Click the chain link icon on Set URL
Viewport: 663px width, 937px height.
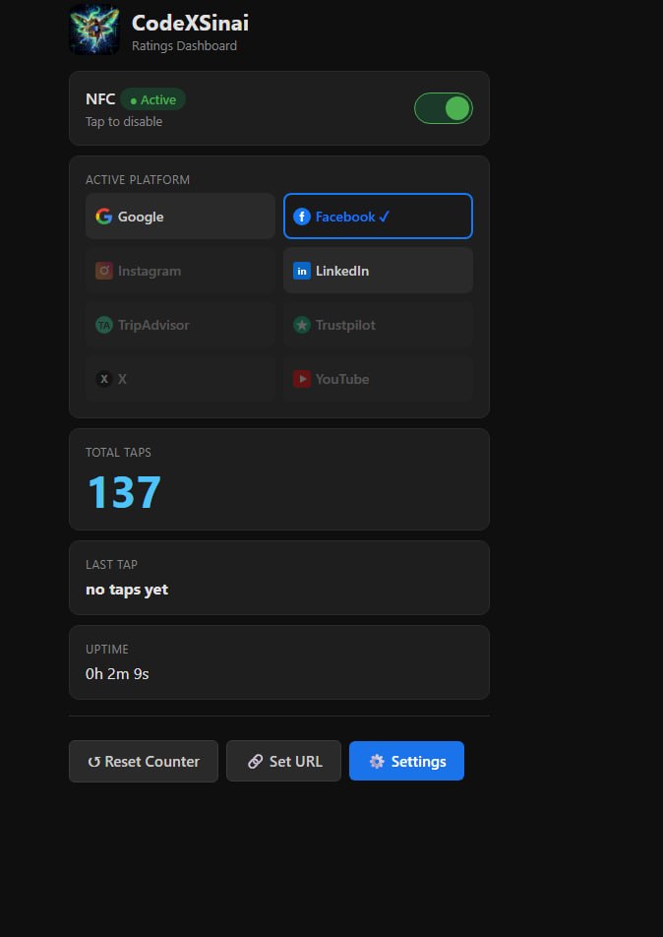[255, 762]
